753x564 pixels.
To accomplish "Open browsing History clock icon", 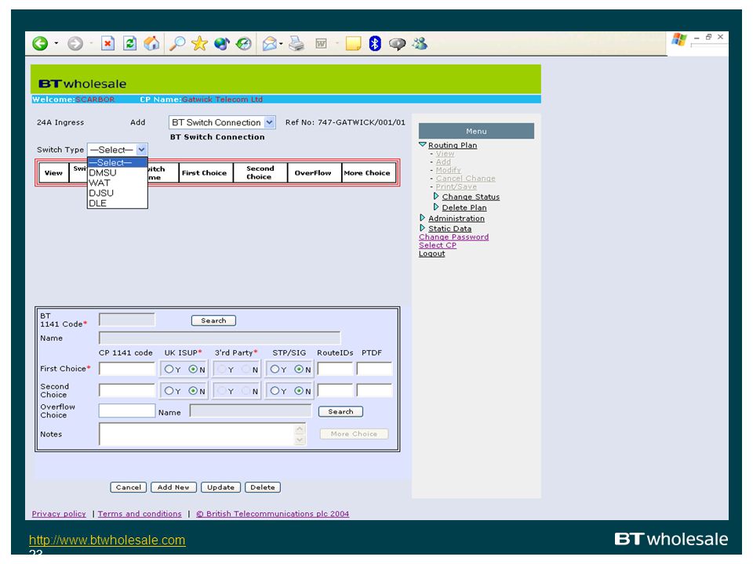I will tap(244, 44).
